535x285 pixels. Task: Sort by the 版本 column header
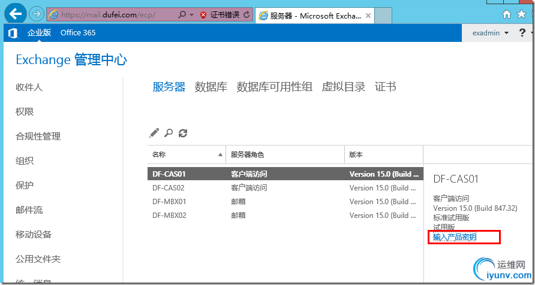pyautogui.click(x=384, y=154)
